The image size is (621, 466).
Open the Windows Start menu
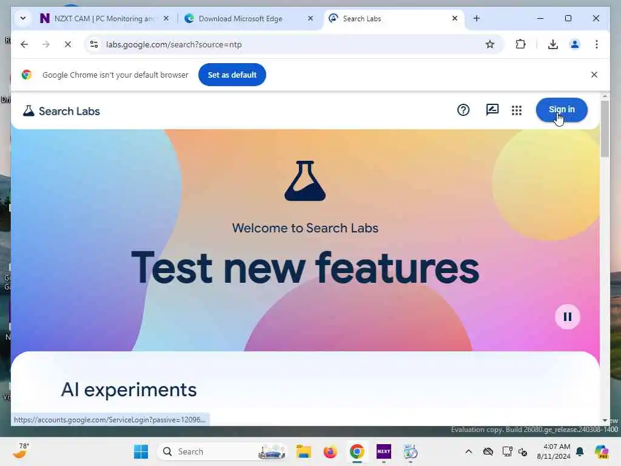[141, 451]
